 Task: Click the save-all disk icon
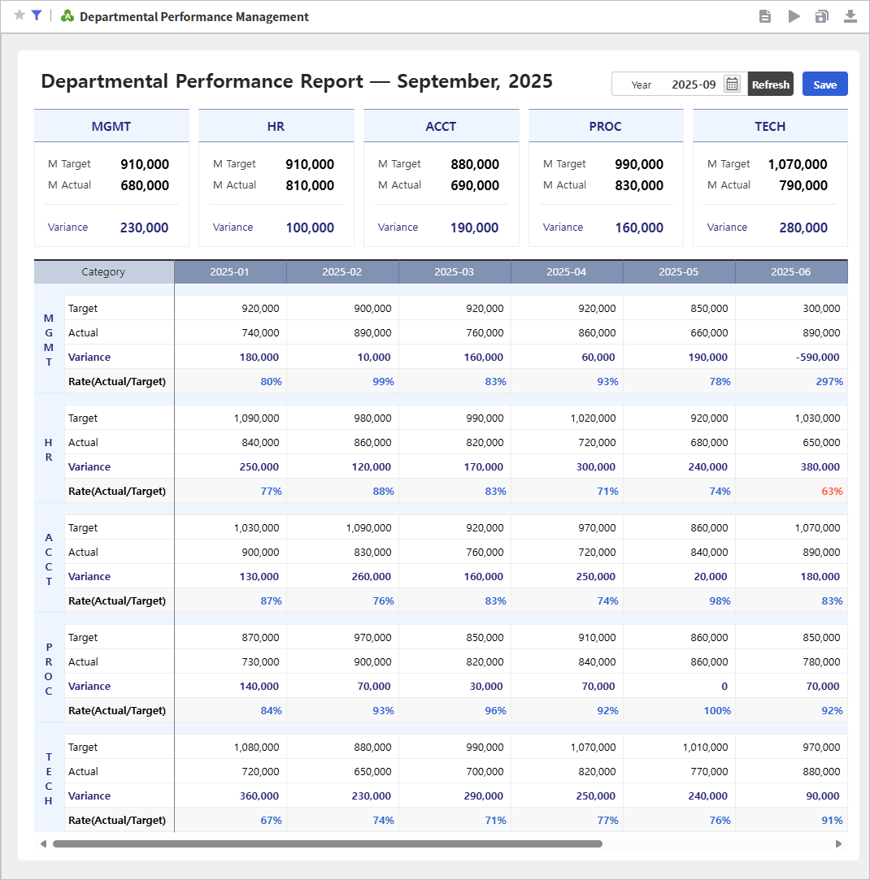coord(821,16)
